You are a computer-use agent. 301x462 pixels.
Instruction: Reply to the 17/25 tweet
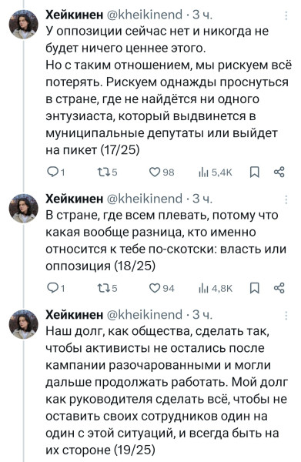click(x=56, y=172)
